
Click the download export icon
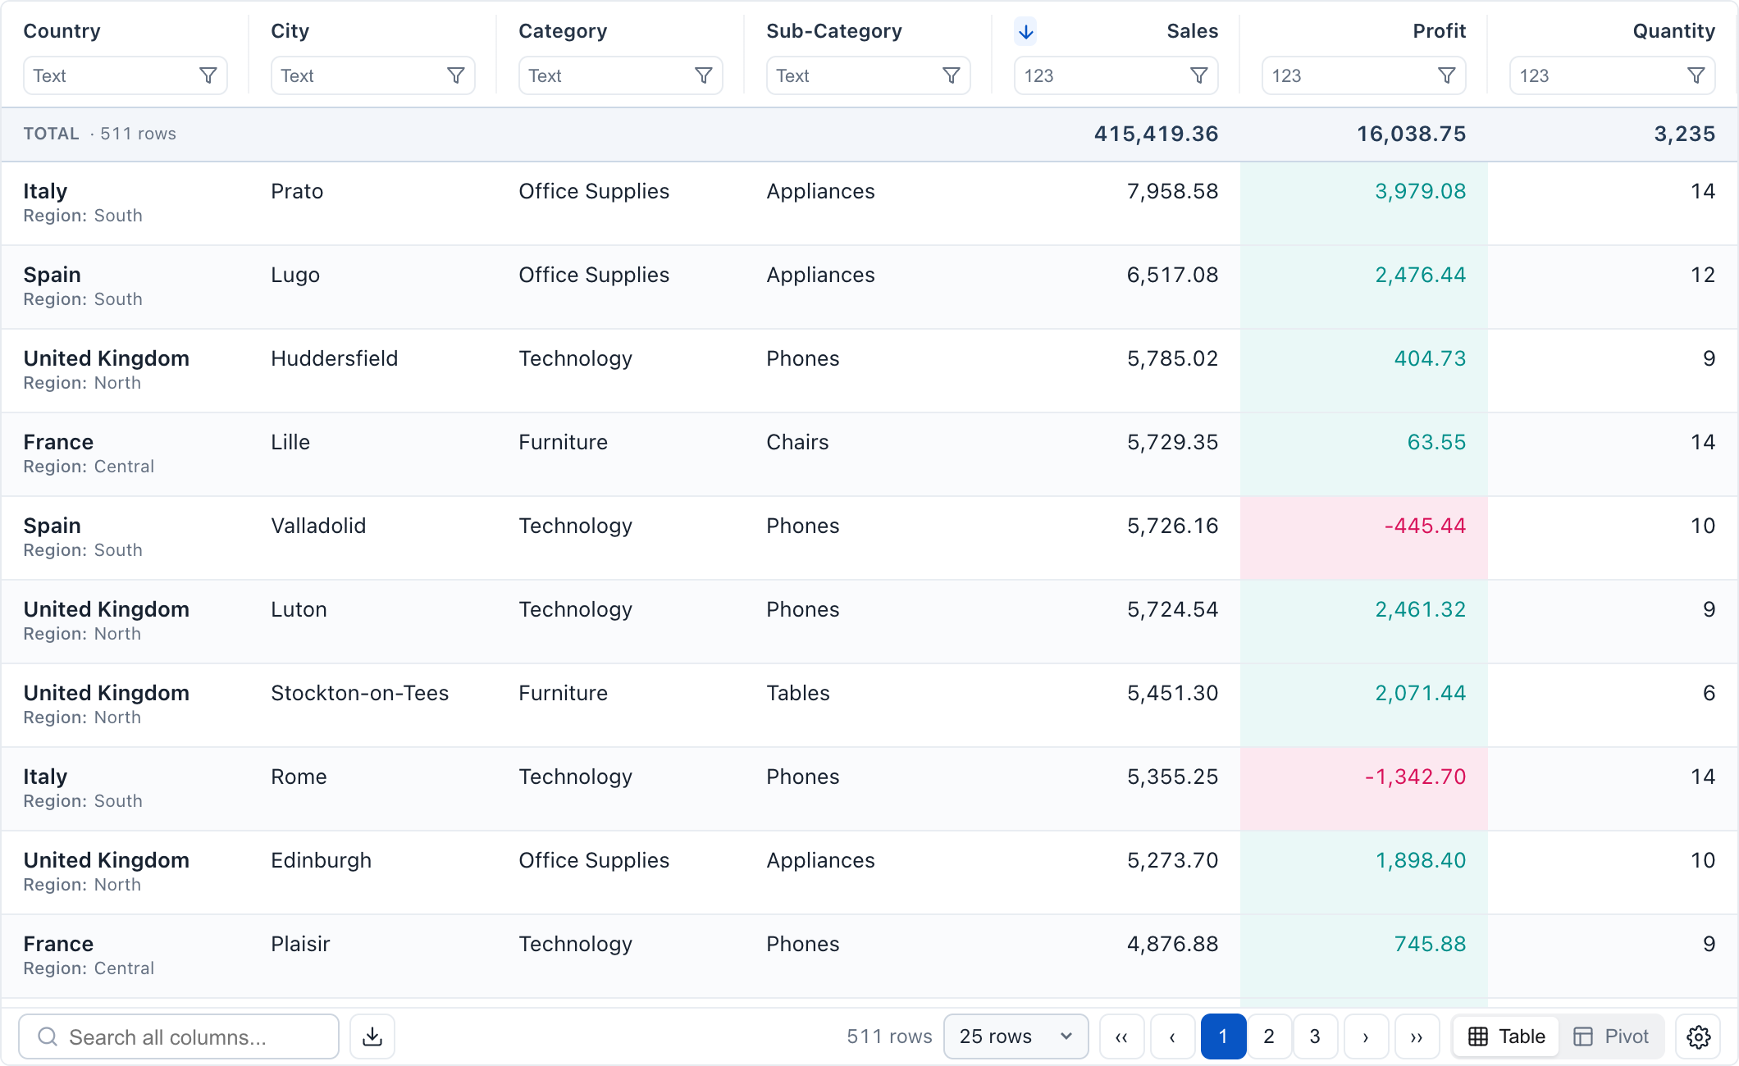[372, 1036]
